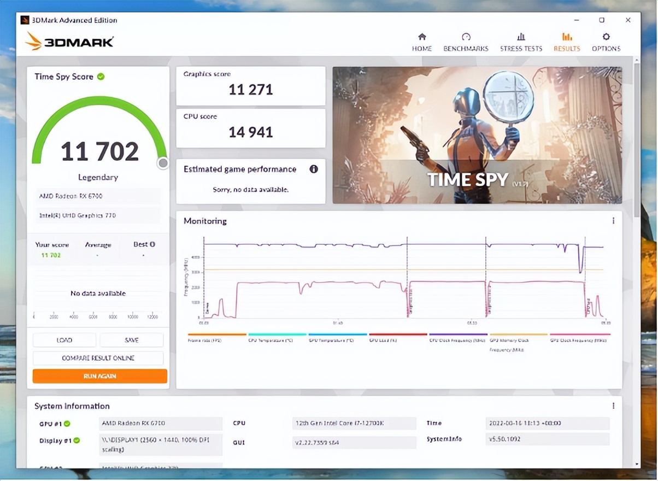Open the Benchmarks gauge icon

(x=466, y=37)
